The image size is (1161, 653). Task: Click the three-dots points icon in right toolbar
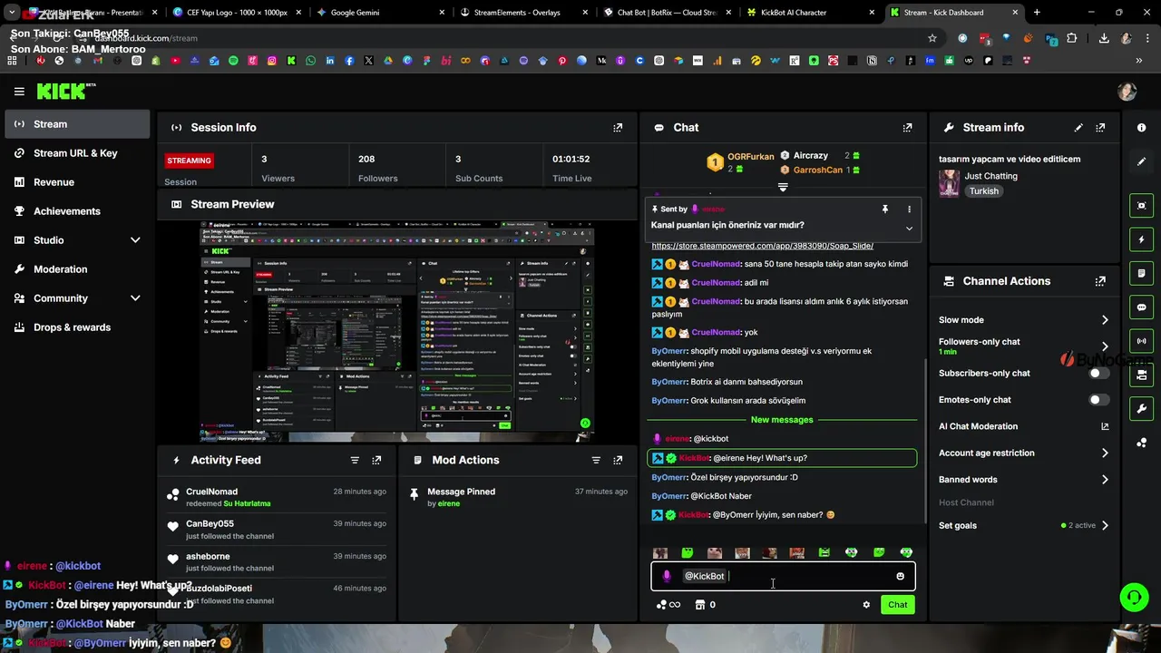(1141, 443)
